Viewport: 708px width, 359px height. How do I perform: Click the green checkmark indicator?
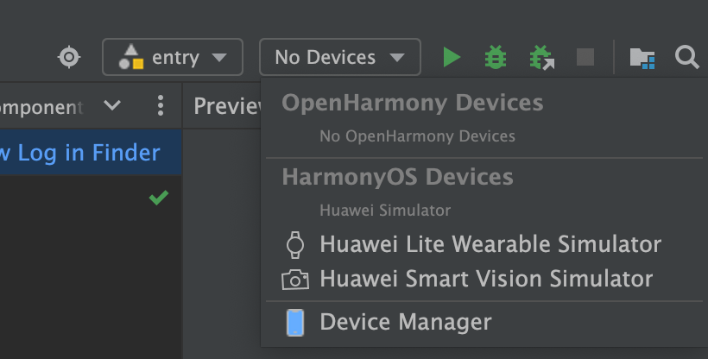pos(159,198)
